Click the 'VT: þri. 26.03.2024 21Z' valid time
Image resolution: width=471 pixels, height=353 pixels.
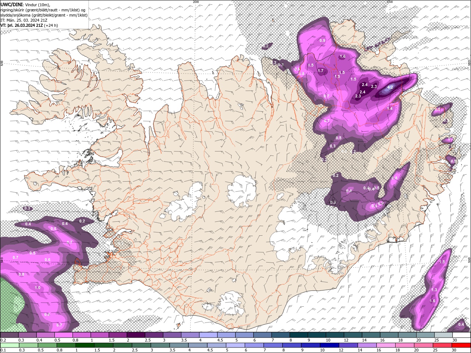pos(22,25)
